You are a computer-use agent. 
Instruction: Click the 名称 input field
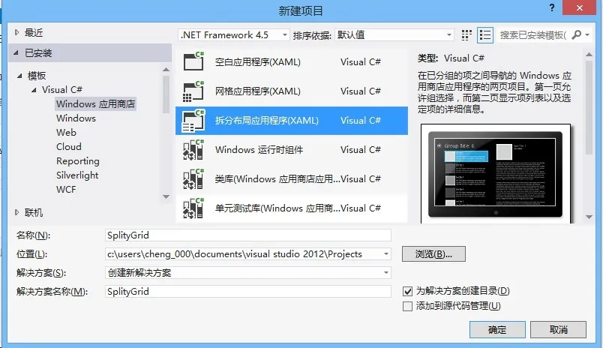[x=248, y=235]
